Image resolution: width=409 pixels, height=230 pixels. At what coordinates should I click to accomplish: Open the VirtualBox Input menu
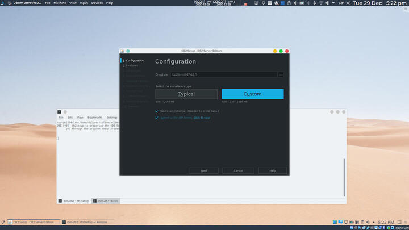click(x=84, y=3)
